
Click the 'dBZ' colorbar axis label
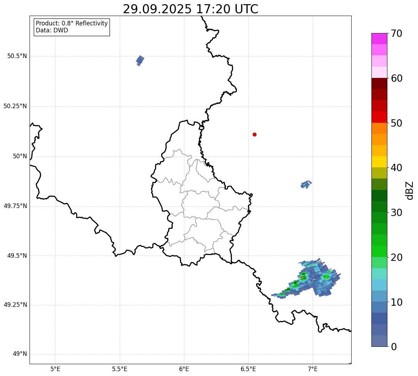click(410, 190)
